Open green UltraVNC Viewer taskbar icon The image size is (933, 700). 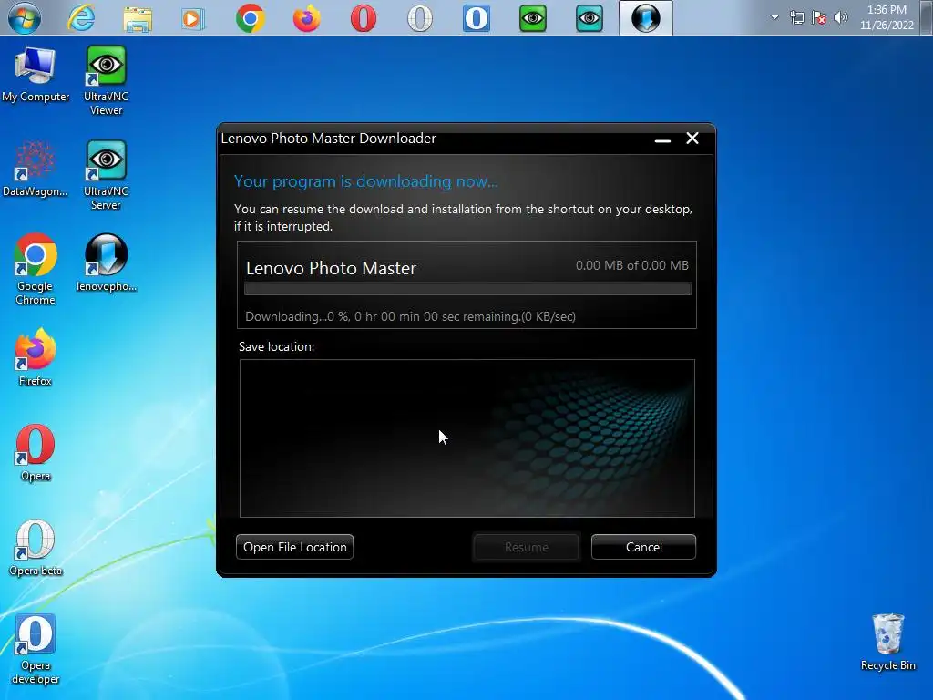(x=532, y=18)
